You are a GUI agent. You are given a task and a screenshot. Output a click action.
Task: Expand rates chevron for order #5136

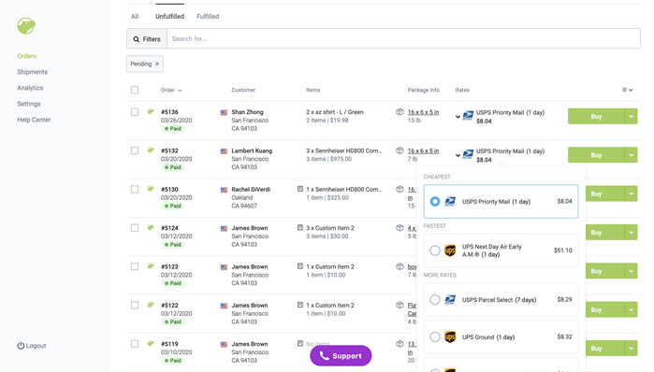point(458,117)
